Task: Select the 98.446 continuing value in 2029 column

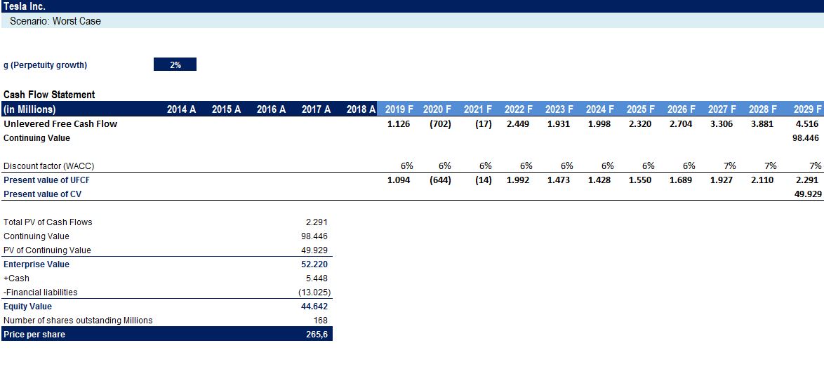Action: click(x=806, y=138)
